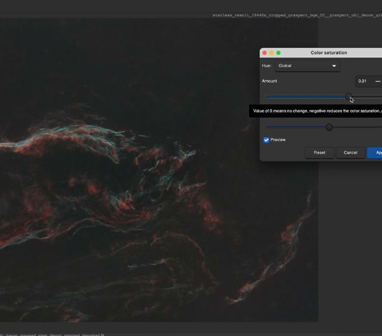Viewport: 382px width, 336px height.
Task: Apply the color saturation adjustment
Action: (x=377, y=153)
